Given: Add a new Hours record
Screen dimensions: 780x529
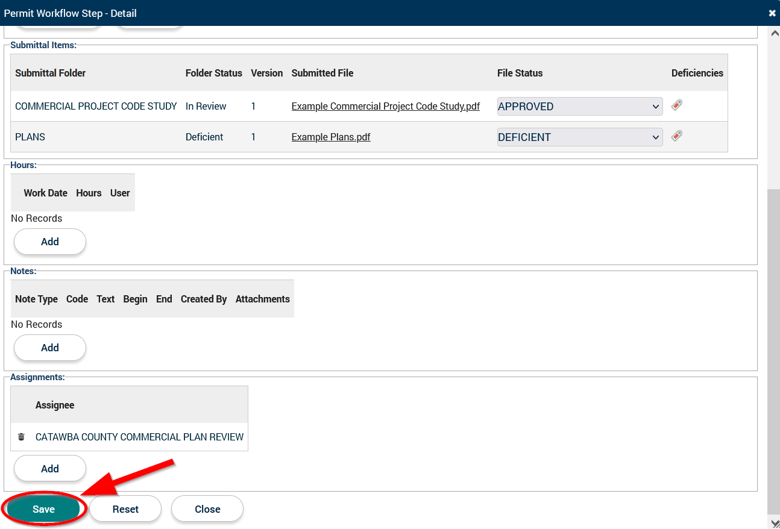Looking at the screenshot, I should pyautogui.click(x=50, y=242).
